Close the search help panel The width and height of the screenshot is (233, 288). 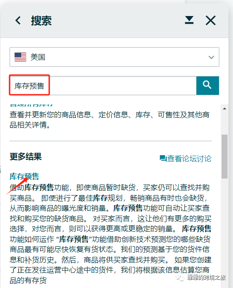tap(211, 20)
